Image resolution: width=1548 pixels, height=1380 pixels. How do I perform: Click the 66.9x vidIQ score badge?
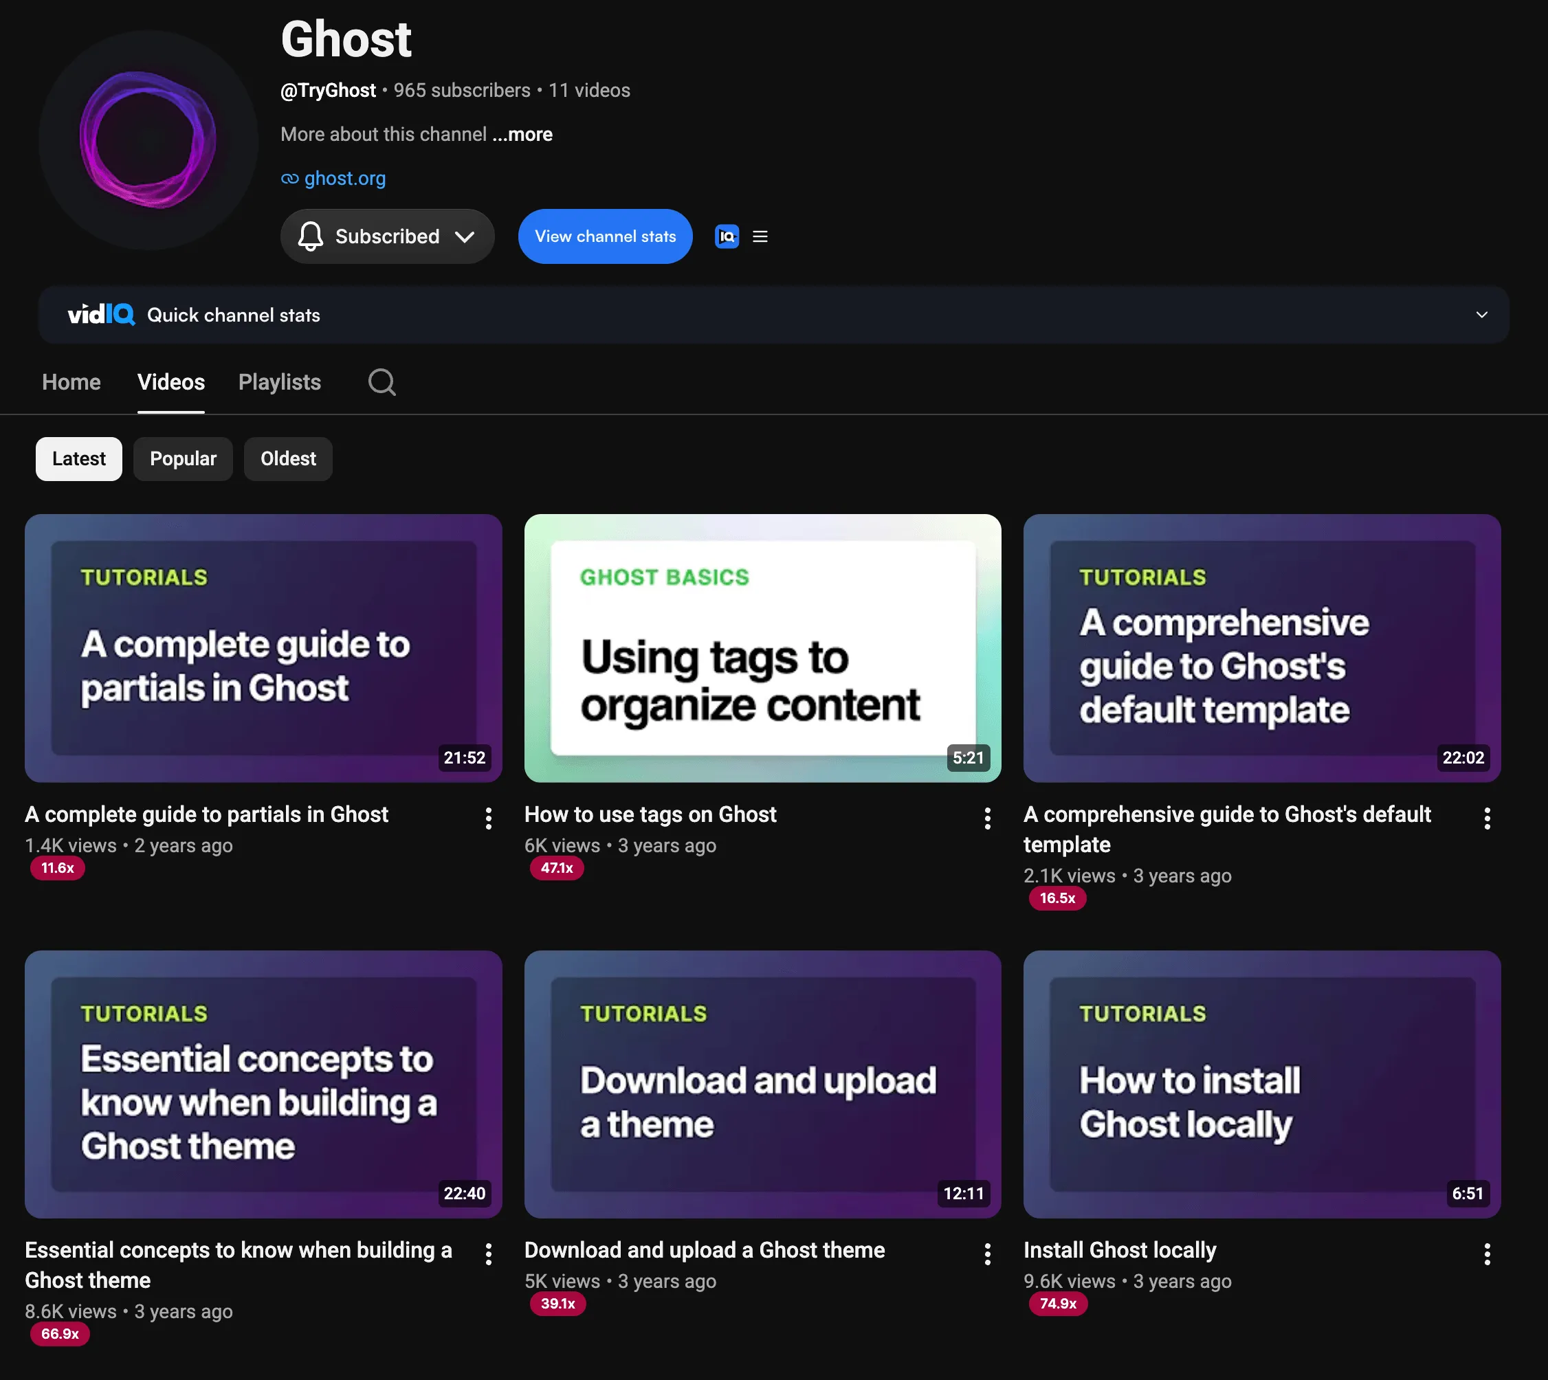pyautogui.click(x=60, y=1334)
